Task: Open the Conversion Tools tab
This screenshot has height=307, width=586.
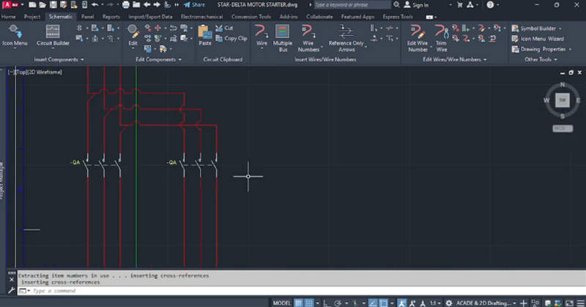Action: [x=251, y=17]
